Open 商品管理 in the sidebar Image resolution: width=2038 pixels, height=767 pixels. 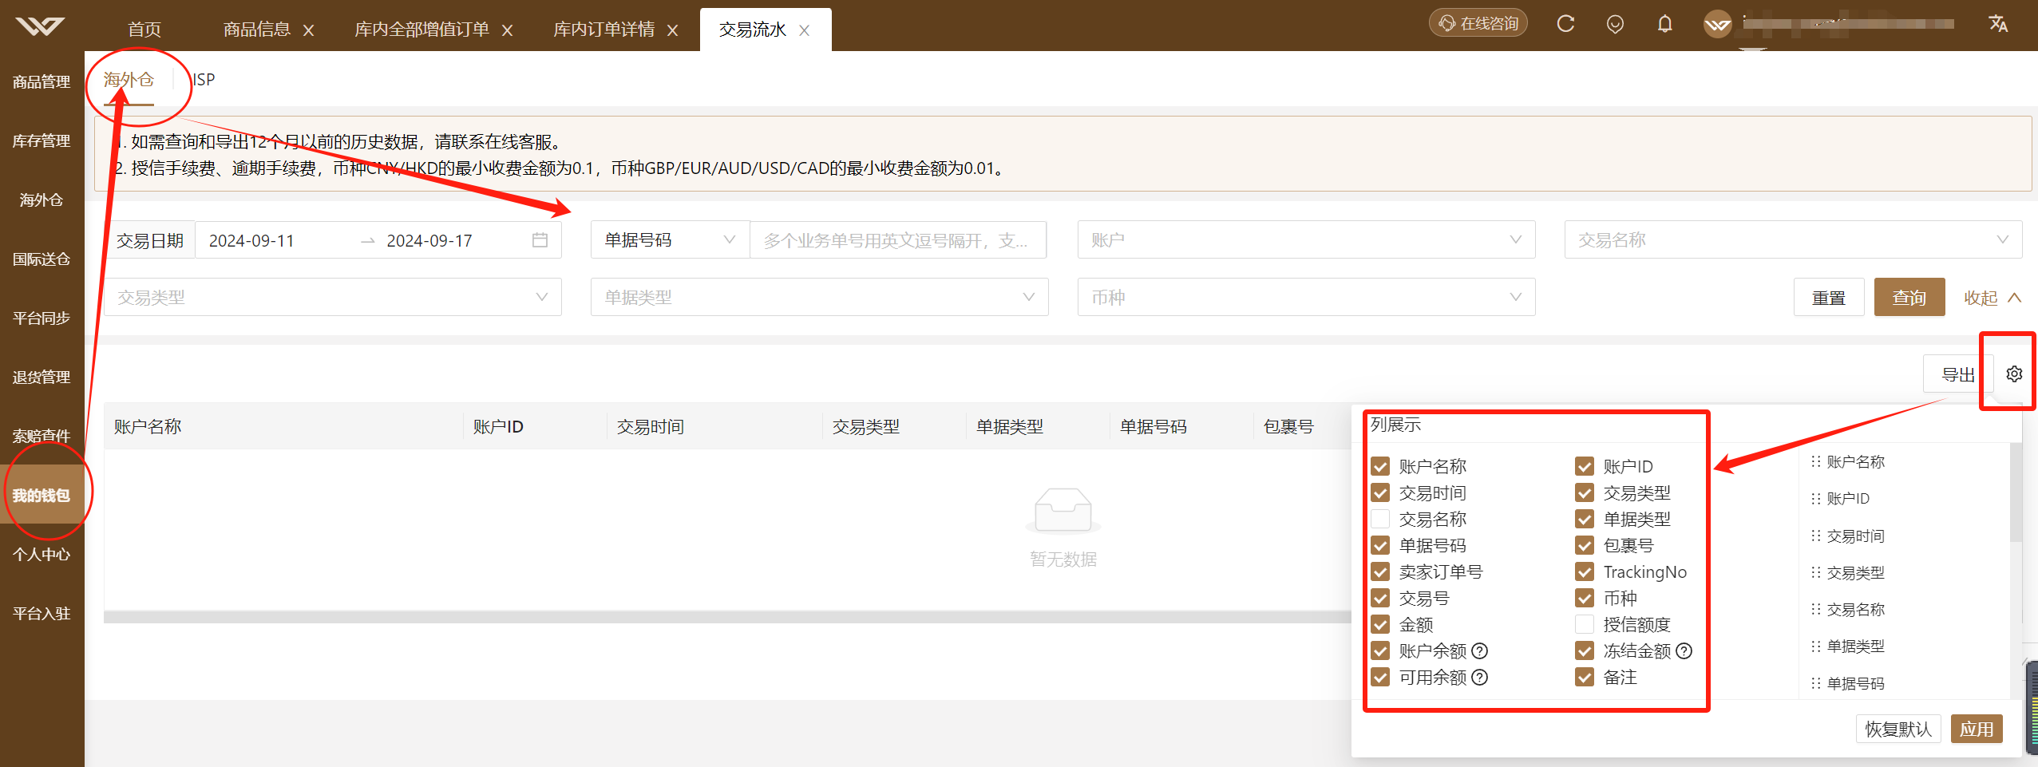coord(42,81)
